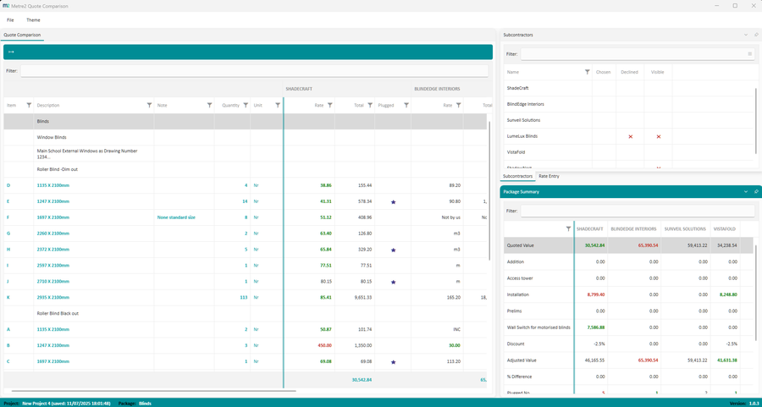Click Installation value 8,799.40

coord(595,294)
